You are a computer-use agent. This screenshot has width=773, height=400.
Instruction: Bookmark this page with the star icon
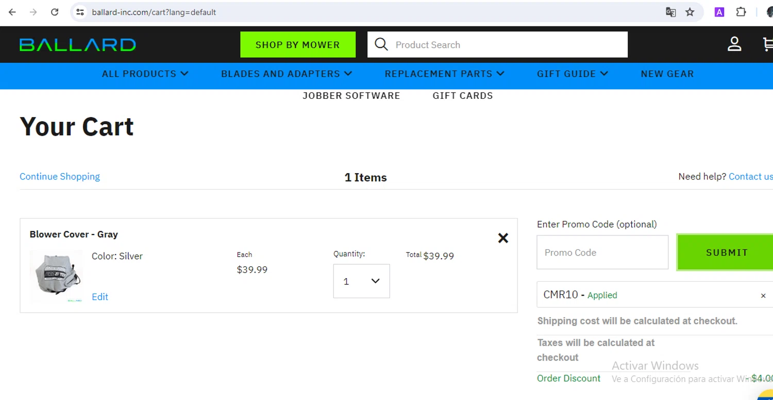[690, 12]
